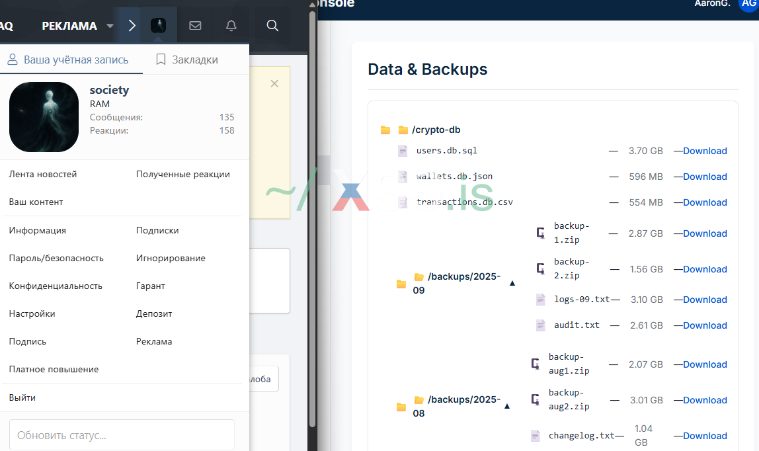Open the notifications bell icon
The image size is (759, 451).
pyautogui.click(x=231, y=26)
